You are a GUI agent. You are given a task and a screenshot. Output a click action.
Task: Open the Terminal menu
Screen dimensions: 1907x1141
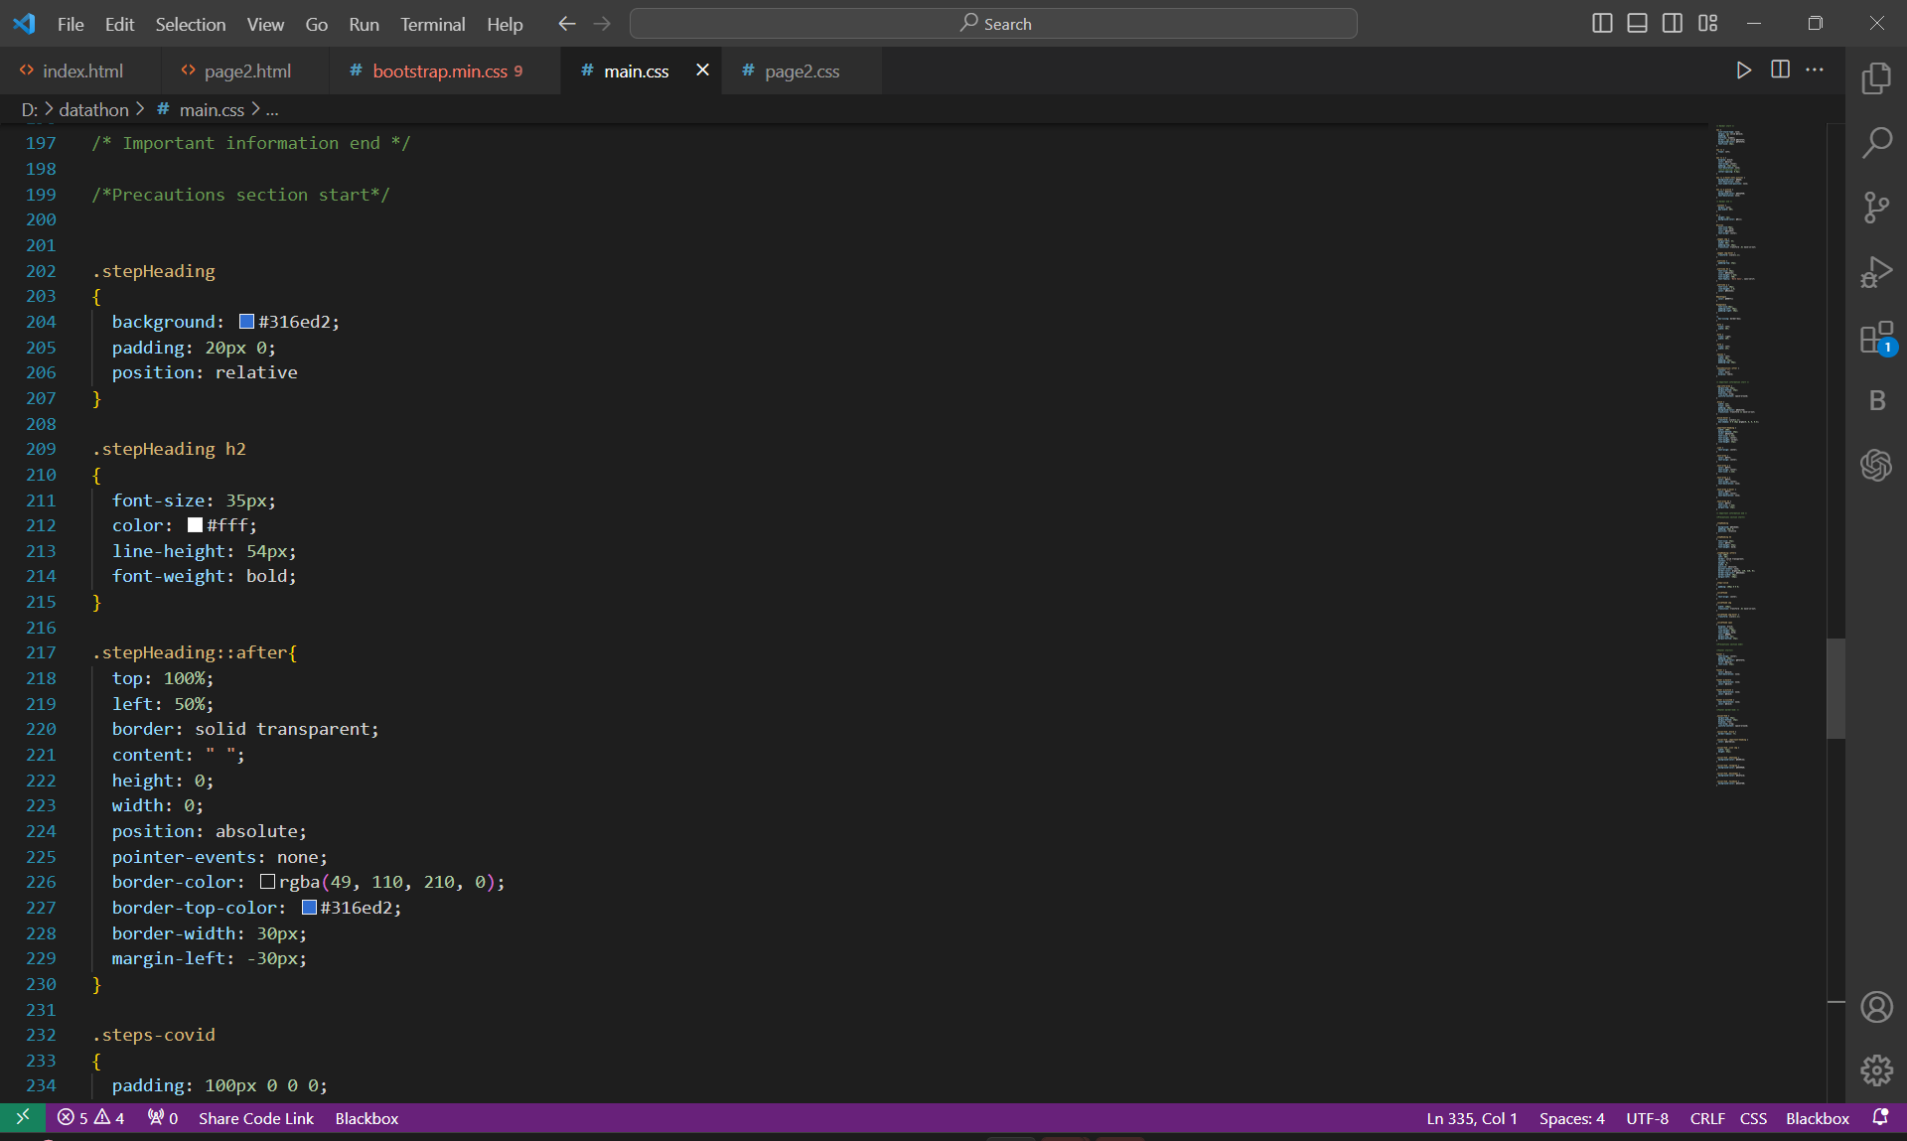coord(432,24)
